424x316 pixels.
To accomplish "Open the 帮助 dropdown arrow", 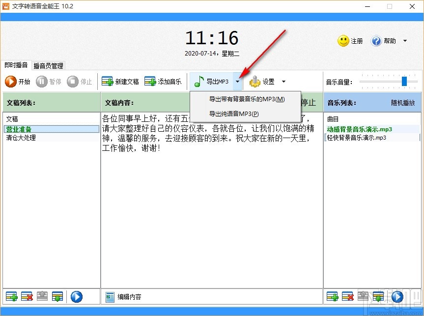I will 404,41.
